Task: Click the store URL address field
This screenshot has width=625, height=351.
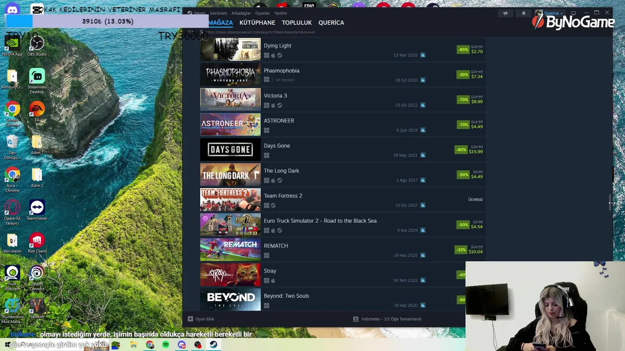Action: click(260, 32)
